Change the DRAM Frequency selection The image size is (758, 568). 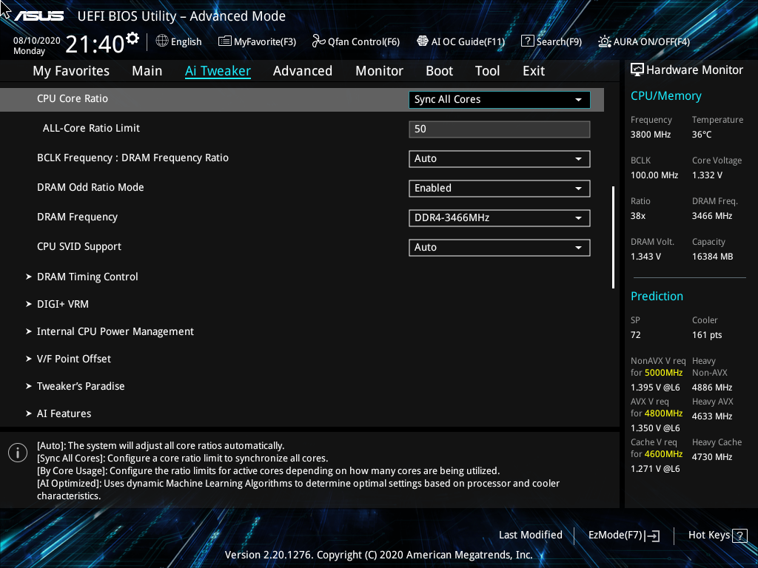[x=499, y=217]
